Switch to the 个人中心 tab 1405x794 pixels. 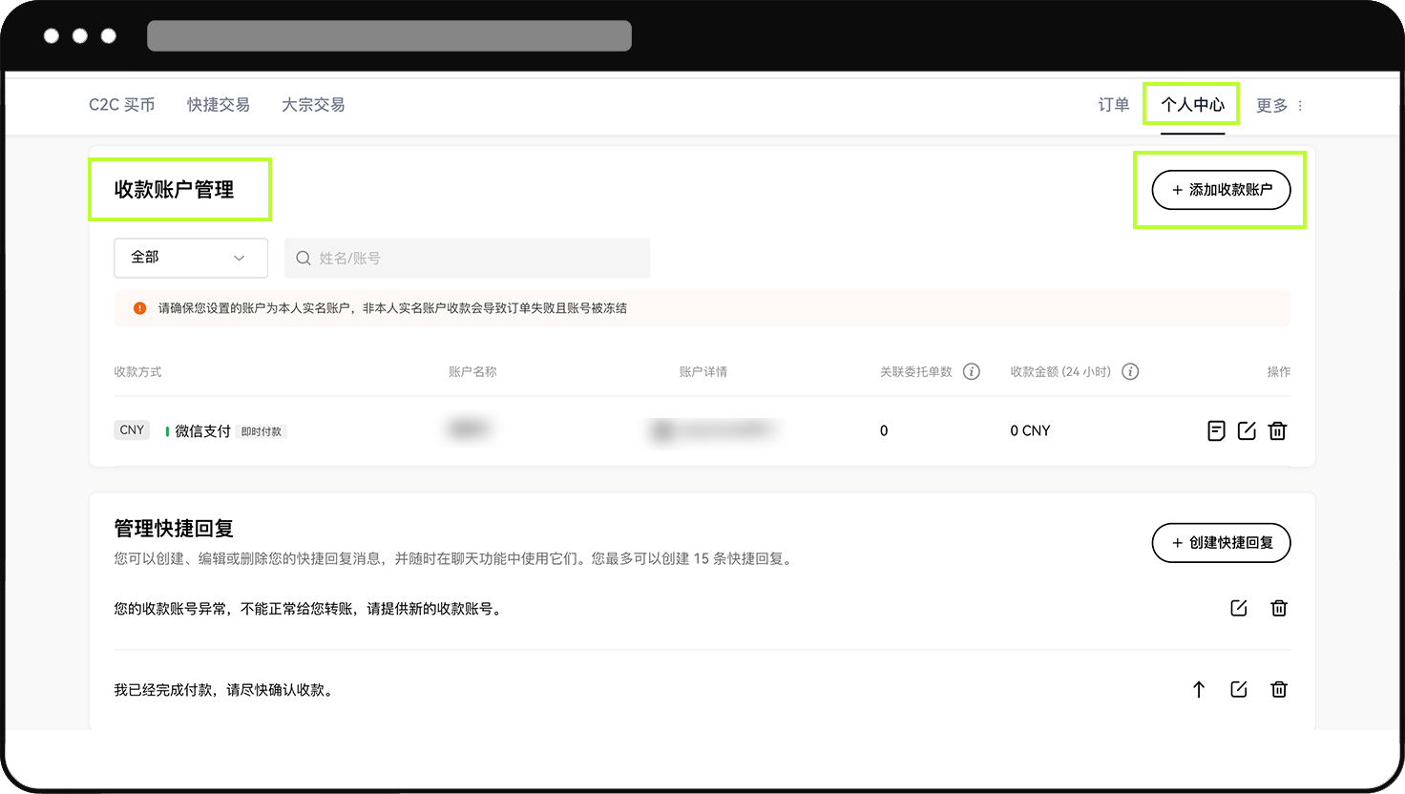click(1192, 105)
